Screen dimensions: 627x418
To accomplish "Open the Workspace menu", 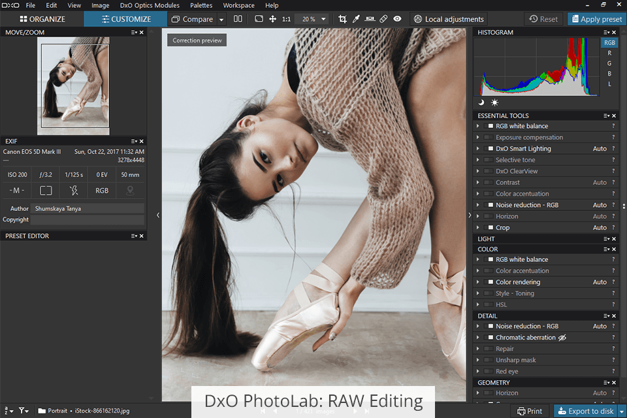I will pyautogui.click(x=239, y=5).
